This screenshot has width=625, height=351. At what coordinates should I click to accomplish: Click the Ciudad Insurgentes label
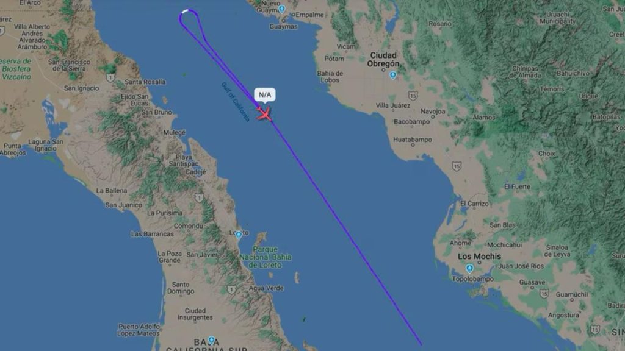(x=195, y=314)
